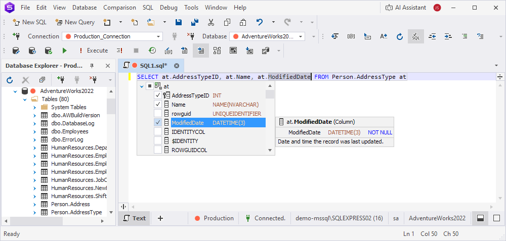506x241 pixels.
Task: Click the highlighted grid results mode icon
Action: pyautogui.click(x=201, y=51)
